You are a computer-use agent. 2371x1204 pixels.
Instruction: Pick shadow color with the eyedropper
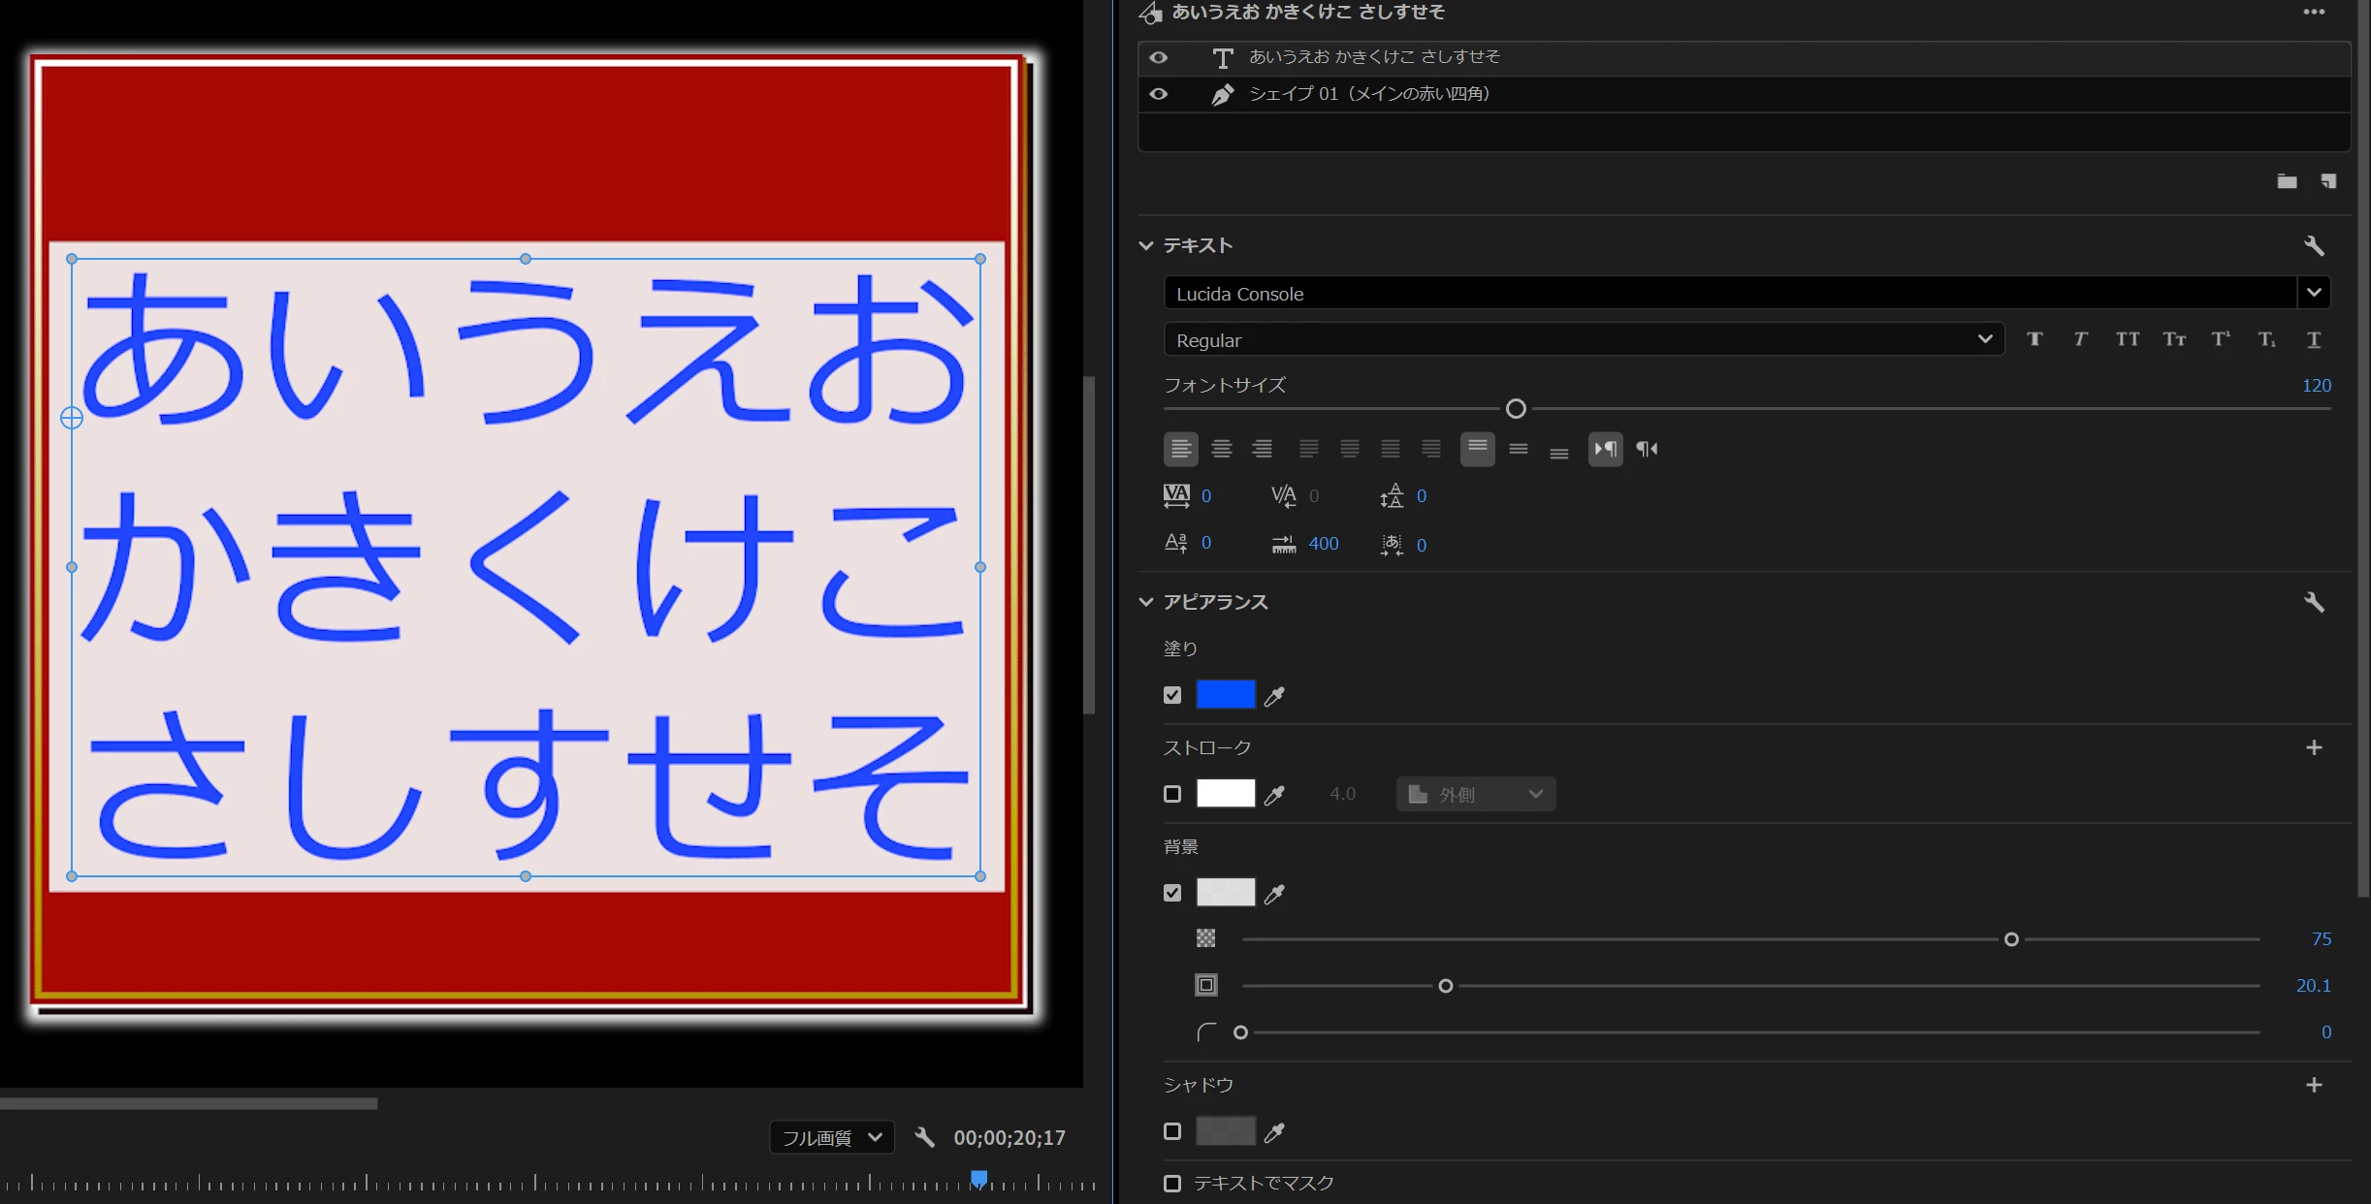[x=1274, y=1132]
